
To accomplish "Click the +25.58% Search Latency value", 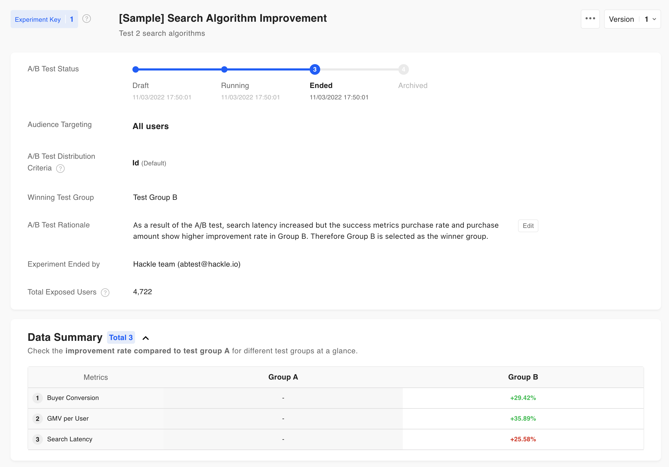I will (x=523, y=439).
